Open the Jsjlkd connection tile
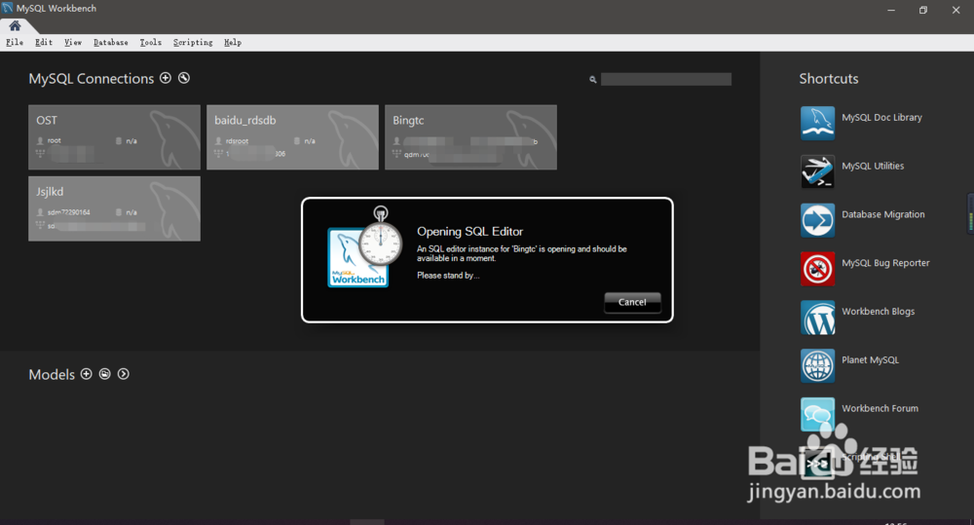The width and height of the screenshot is (974, 525). click(114, 208)
